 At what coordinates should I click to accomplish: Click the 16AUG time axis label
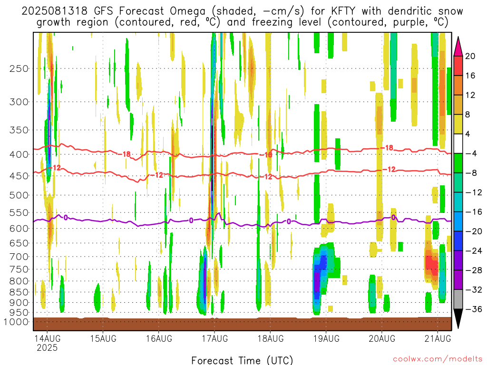pos(159,338)
